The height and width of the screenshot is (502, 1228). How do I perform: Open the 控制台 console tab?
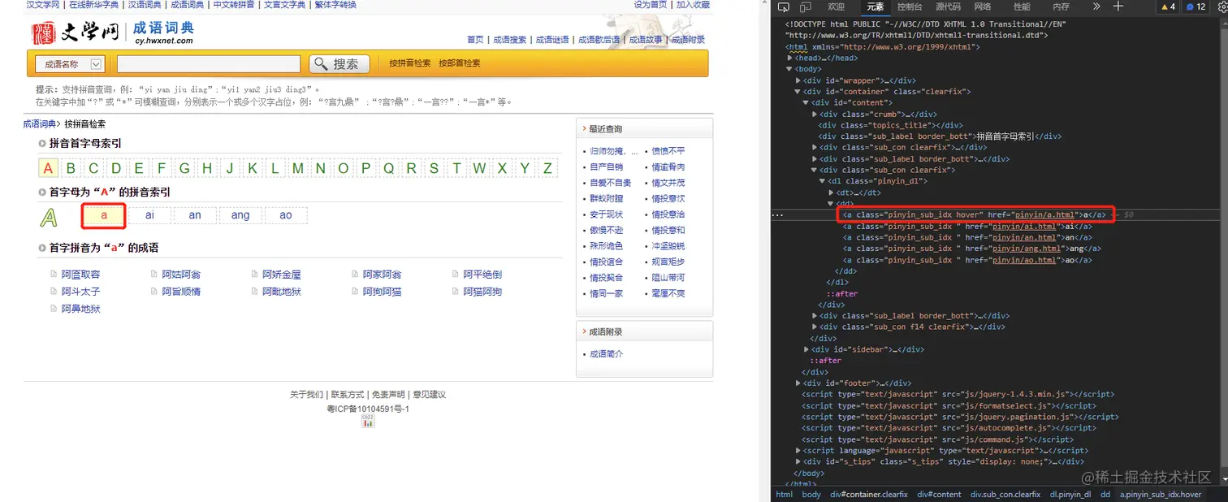pos(910,6)
